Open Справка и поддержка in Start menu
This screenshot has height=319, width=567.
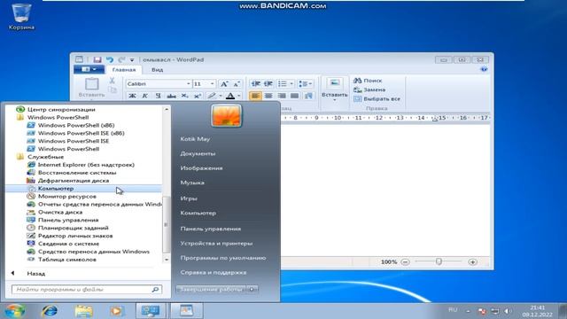[x=214, y=272]
